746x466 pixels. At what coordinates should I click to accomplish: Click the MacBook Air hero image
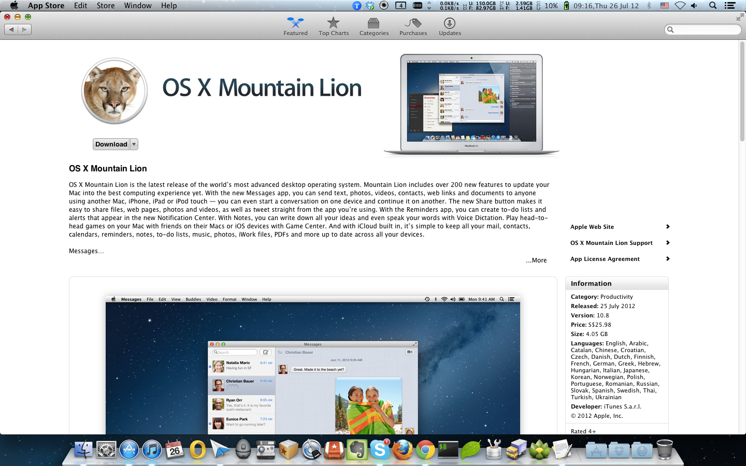[471, 104]
